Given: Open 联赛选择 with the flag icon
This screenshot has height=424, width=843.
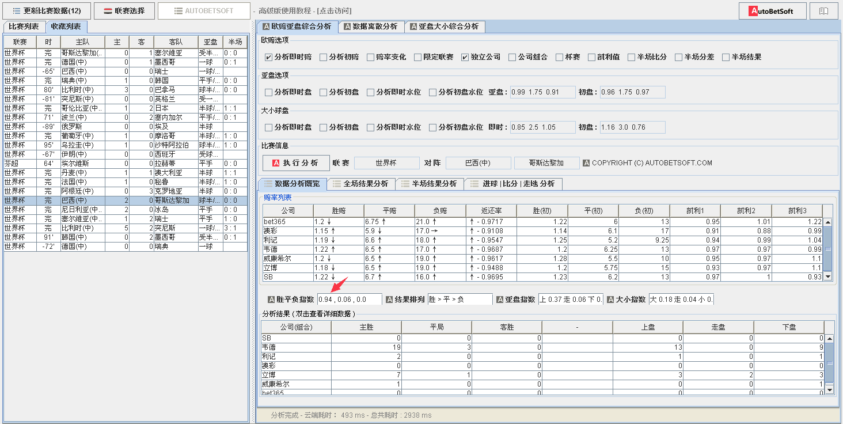Looking at the screenshot, I should (x=124, y=11).
